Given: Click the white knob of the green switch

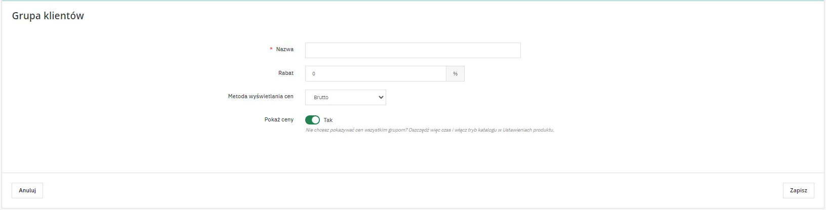Looking at the screenshot, I should pyautogui.click(x=316, y=120).
